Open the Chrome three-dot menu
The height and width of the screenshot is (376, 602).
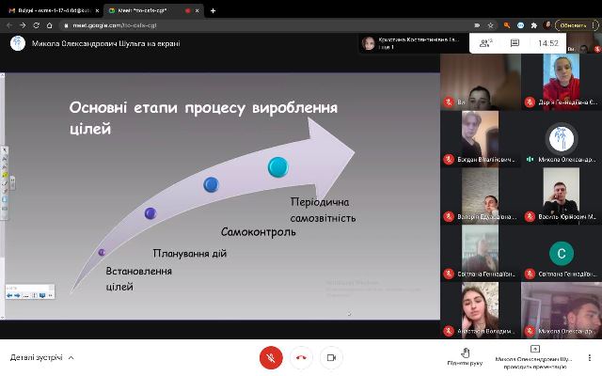[x=595, y=25]
